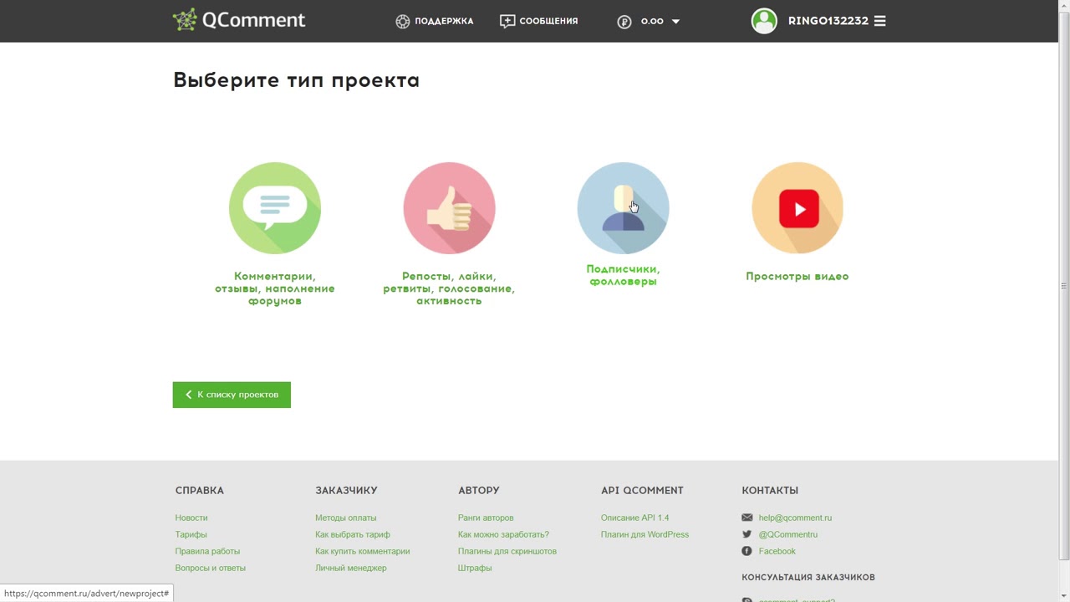The height and width of the screenshot is (602, 1070).
Task: Open the Методы оплаты footer link
Action: 345,518
